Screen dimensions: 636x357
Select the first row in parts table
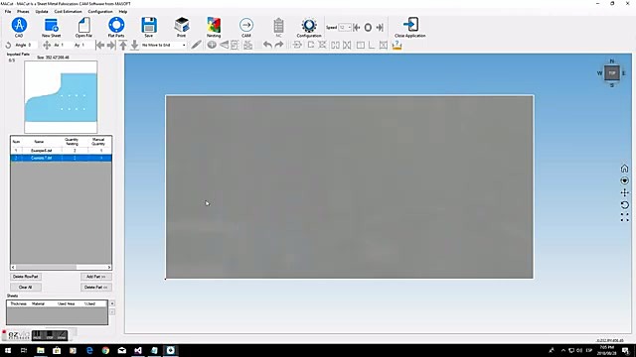[61, 150]
